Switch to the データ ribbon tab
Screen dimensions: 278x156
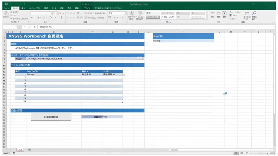click(x=54, y=8)
